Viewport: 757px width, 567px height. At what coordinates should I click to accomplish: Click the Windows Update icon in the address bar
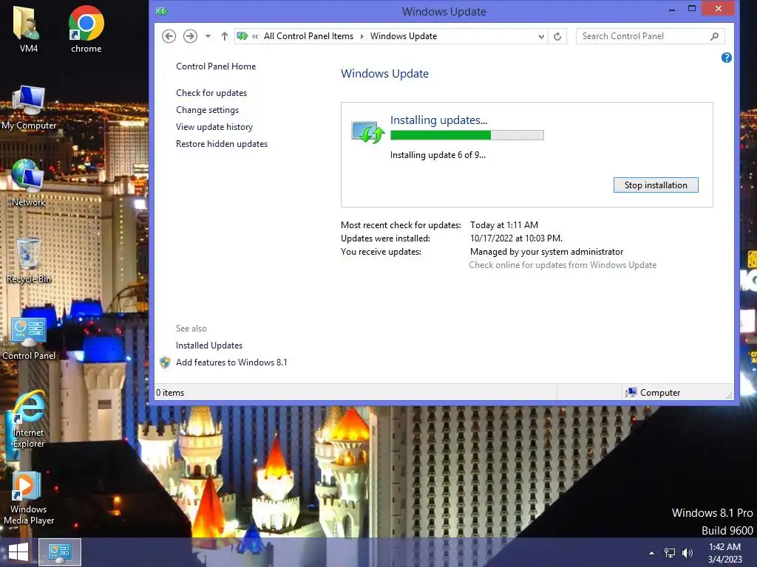[x=242, y=36]
